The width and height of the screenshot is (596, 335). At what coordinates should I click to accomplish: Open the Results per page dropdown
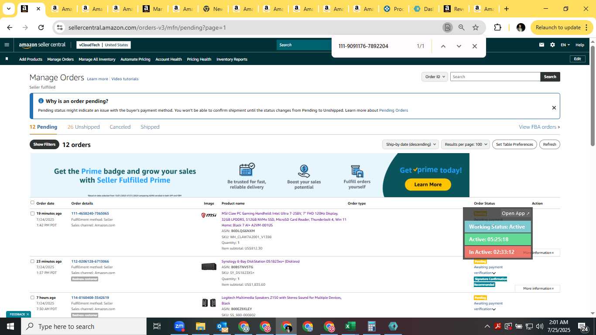(x=466, y=144)
